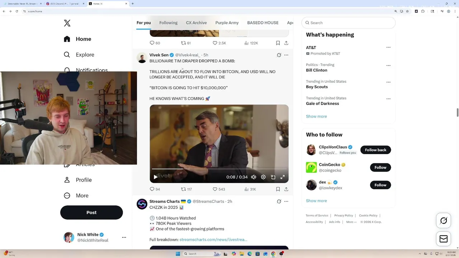
Task: Switch to the Following tab
Action: point(168,23)
